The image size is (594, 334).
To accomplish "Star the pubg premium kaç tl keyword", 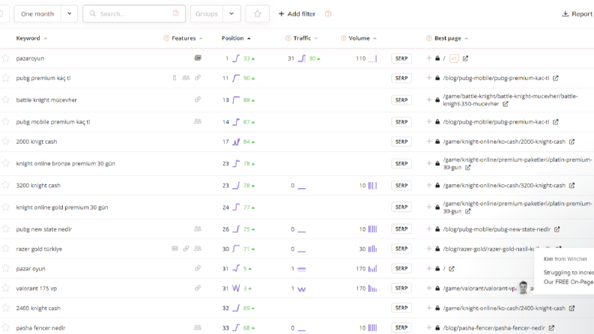I will click(x=5, y=78).
